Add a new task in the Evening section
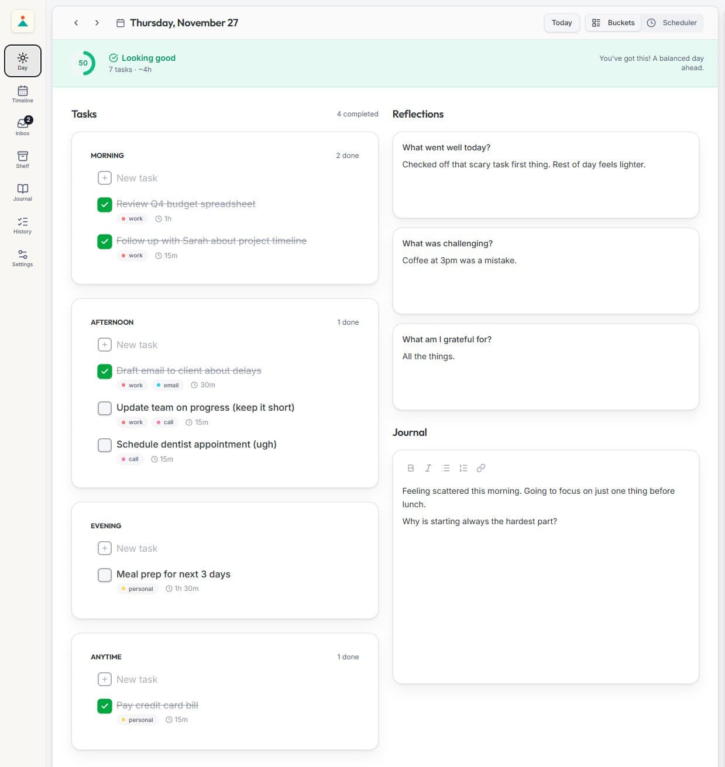 [104, 548]
